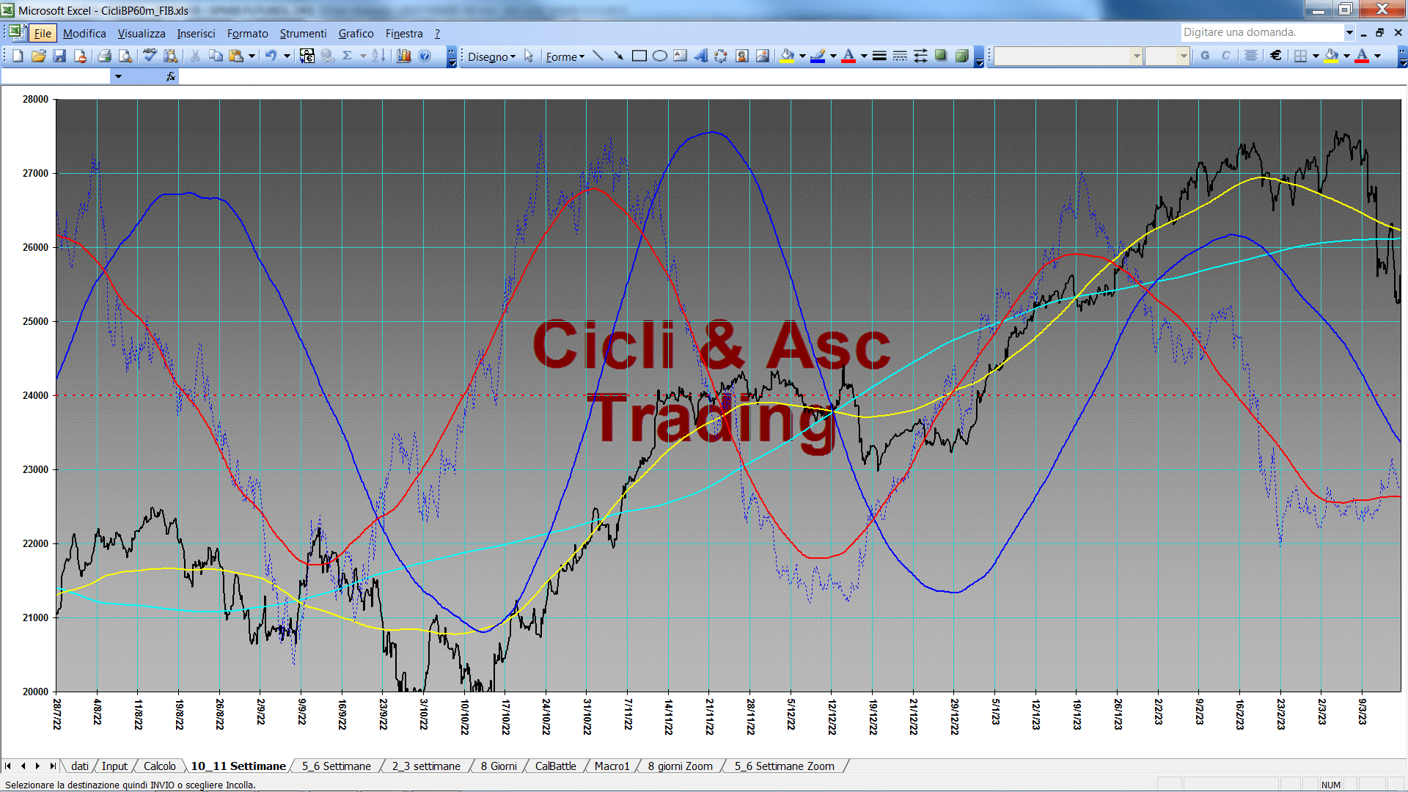The width and height of the screenshot is (1408, 792).
Task: Open the File menu
Action: (x=43, y=34)
